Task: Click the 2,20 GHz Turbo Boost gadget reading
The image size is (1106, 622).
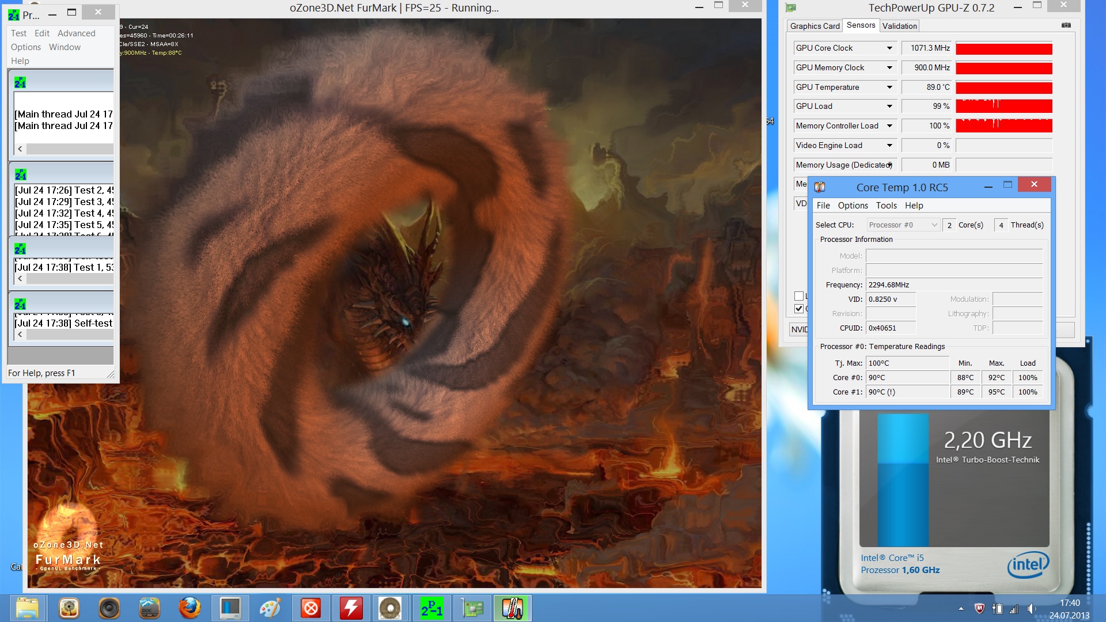Action: click(x=987, y=441)
